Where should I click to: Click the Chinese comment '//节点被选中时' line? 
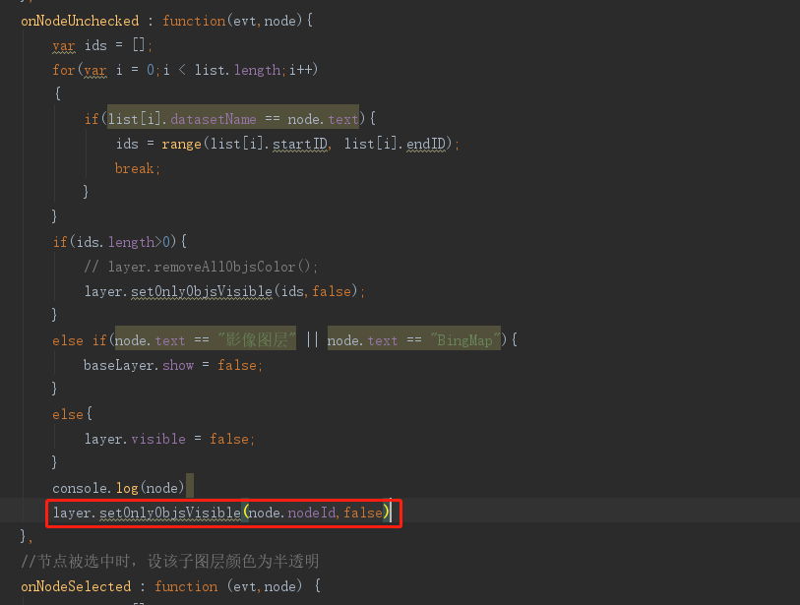coord(170,562)
